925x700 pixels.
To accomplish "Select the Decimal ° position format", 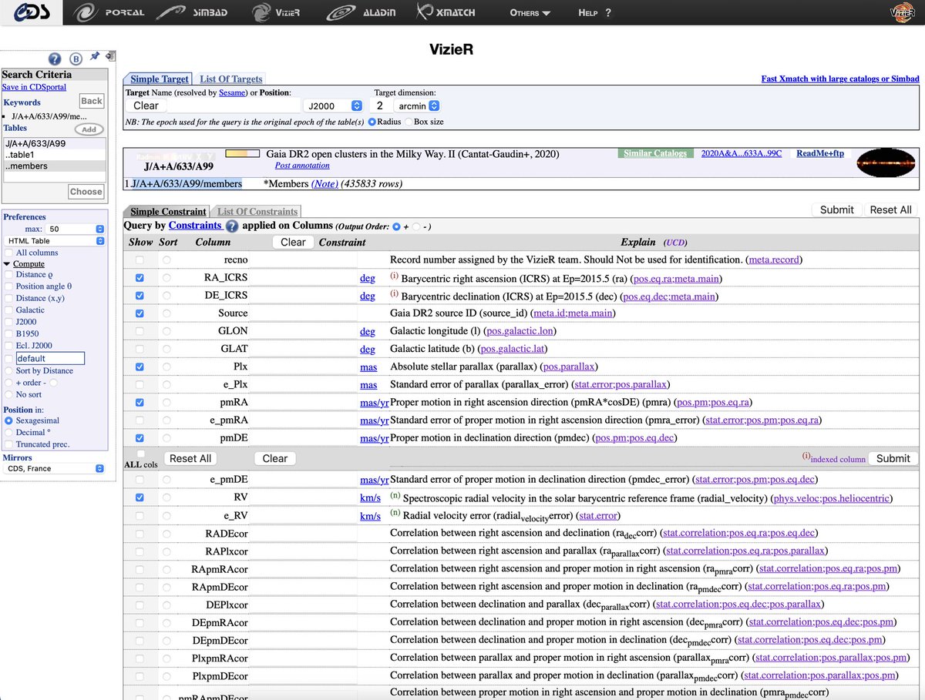I will pyautogui.click(x=9, y=432).
